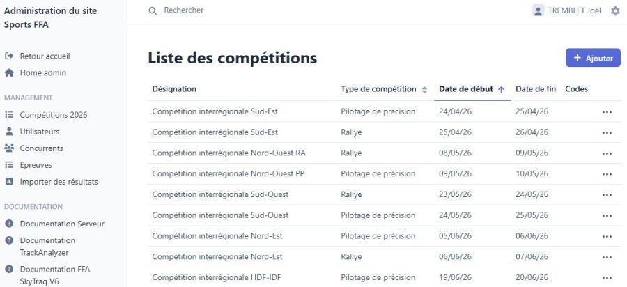
Task: Go to Epreuves menu item
Action: point(36,164)
